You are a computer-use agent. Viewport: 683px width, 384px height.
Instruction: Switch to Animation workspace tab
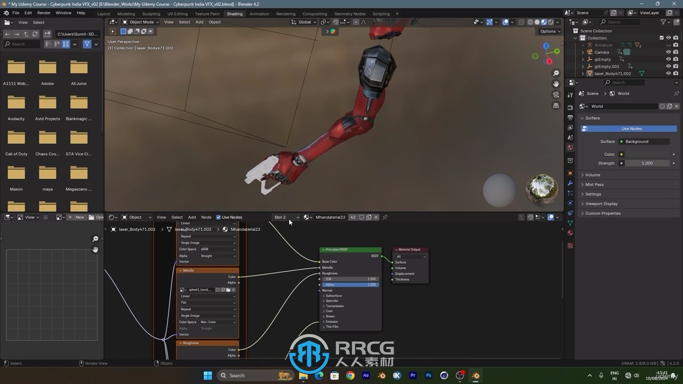[x=259, y=14]
